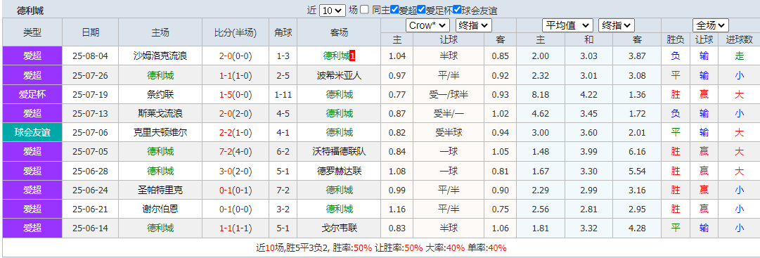Click the 日期 column header
The height and width of the screenshot is (258, 760).
91,32
